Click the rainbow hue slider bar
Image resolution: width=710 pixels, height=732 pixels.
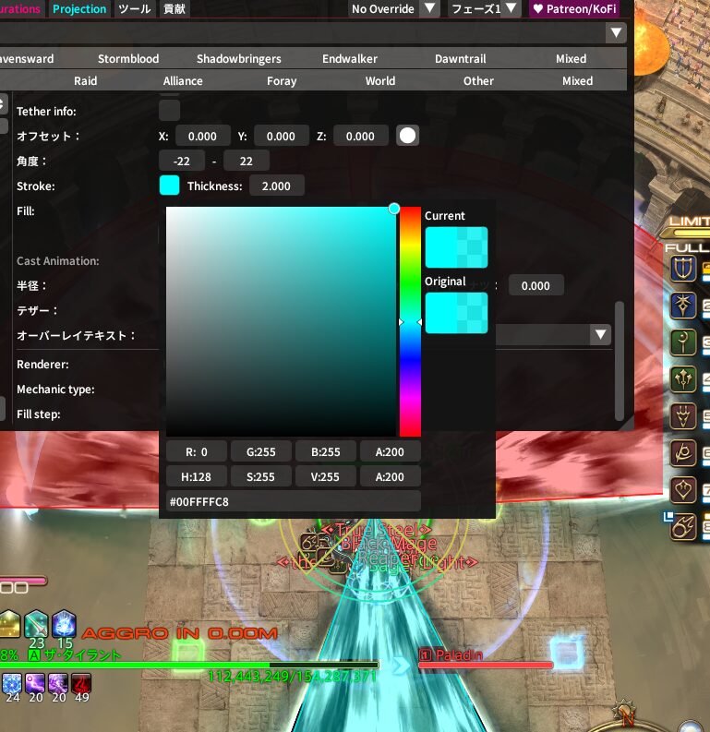410,321
